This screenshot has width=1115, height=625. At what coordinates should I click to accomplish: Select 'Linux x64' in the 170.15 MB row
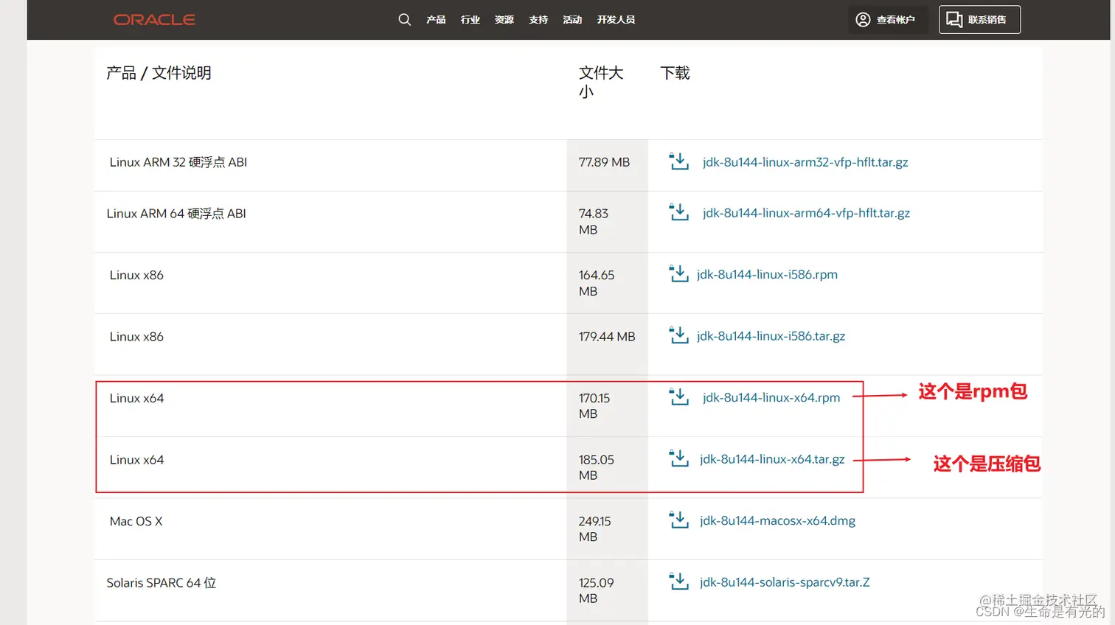point(136,398)
